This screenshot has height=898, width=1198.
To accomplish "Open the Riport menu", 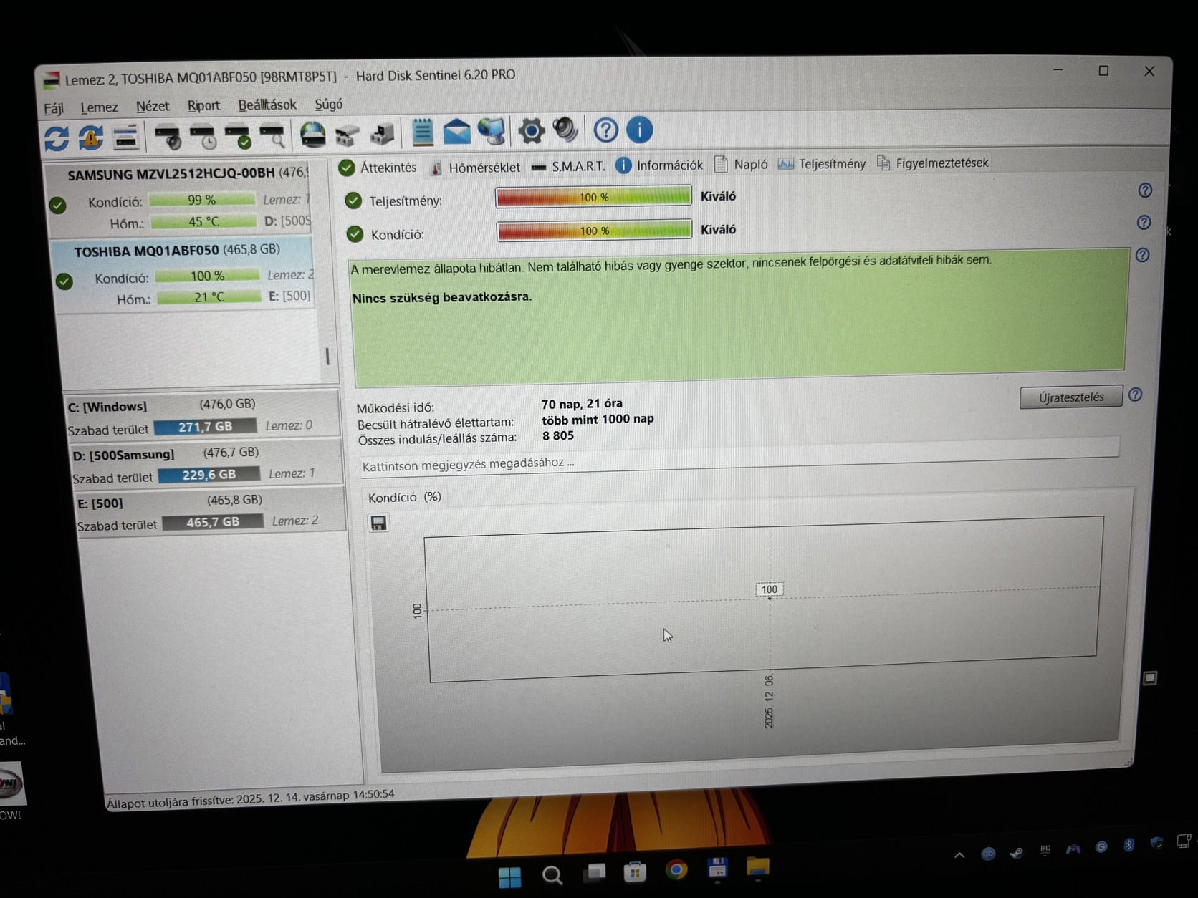I will pos(203,105).
